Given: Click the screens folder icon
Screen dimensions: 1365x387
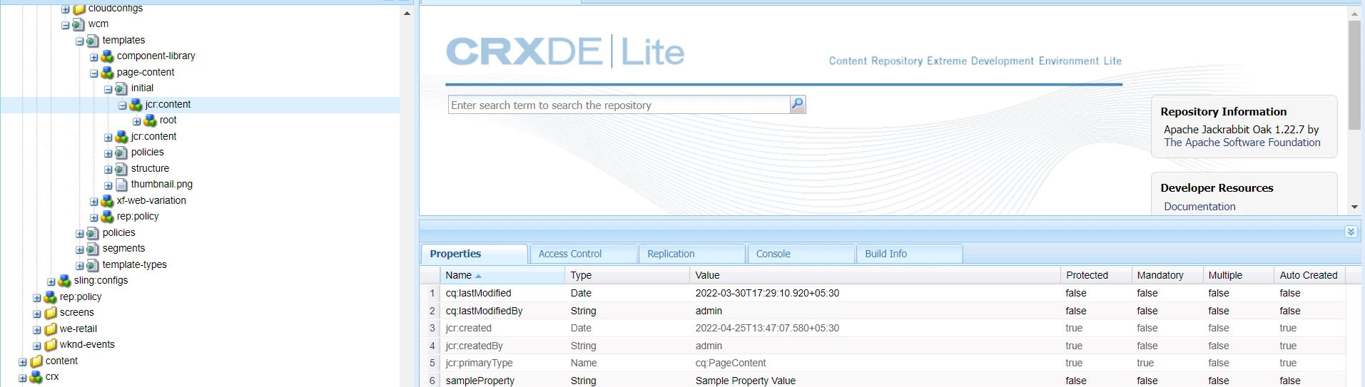Looking at the screenshot, I should coord(50,313).
